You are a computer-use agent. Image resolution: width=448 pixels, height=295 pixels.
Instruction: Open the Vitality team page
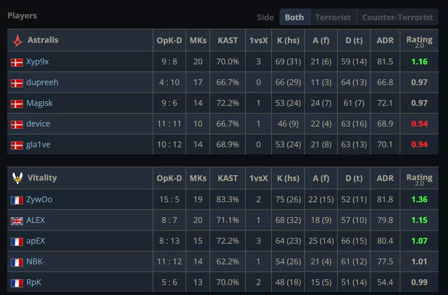click(x=42, y=178)
